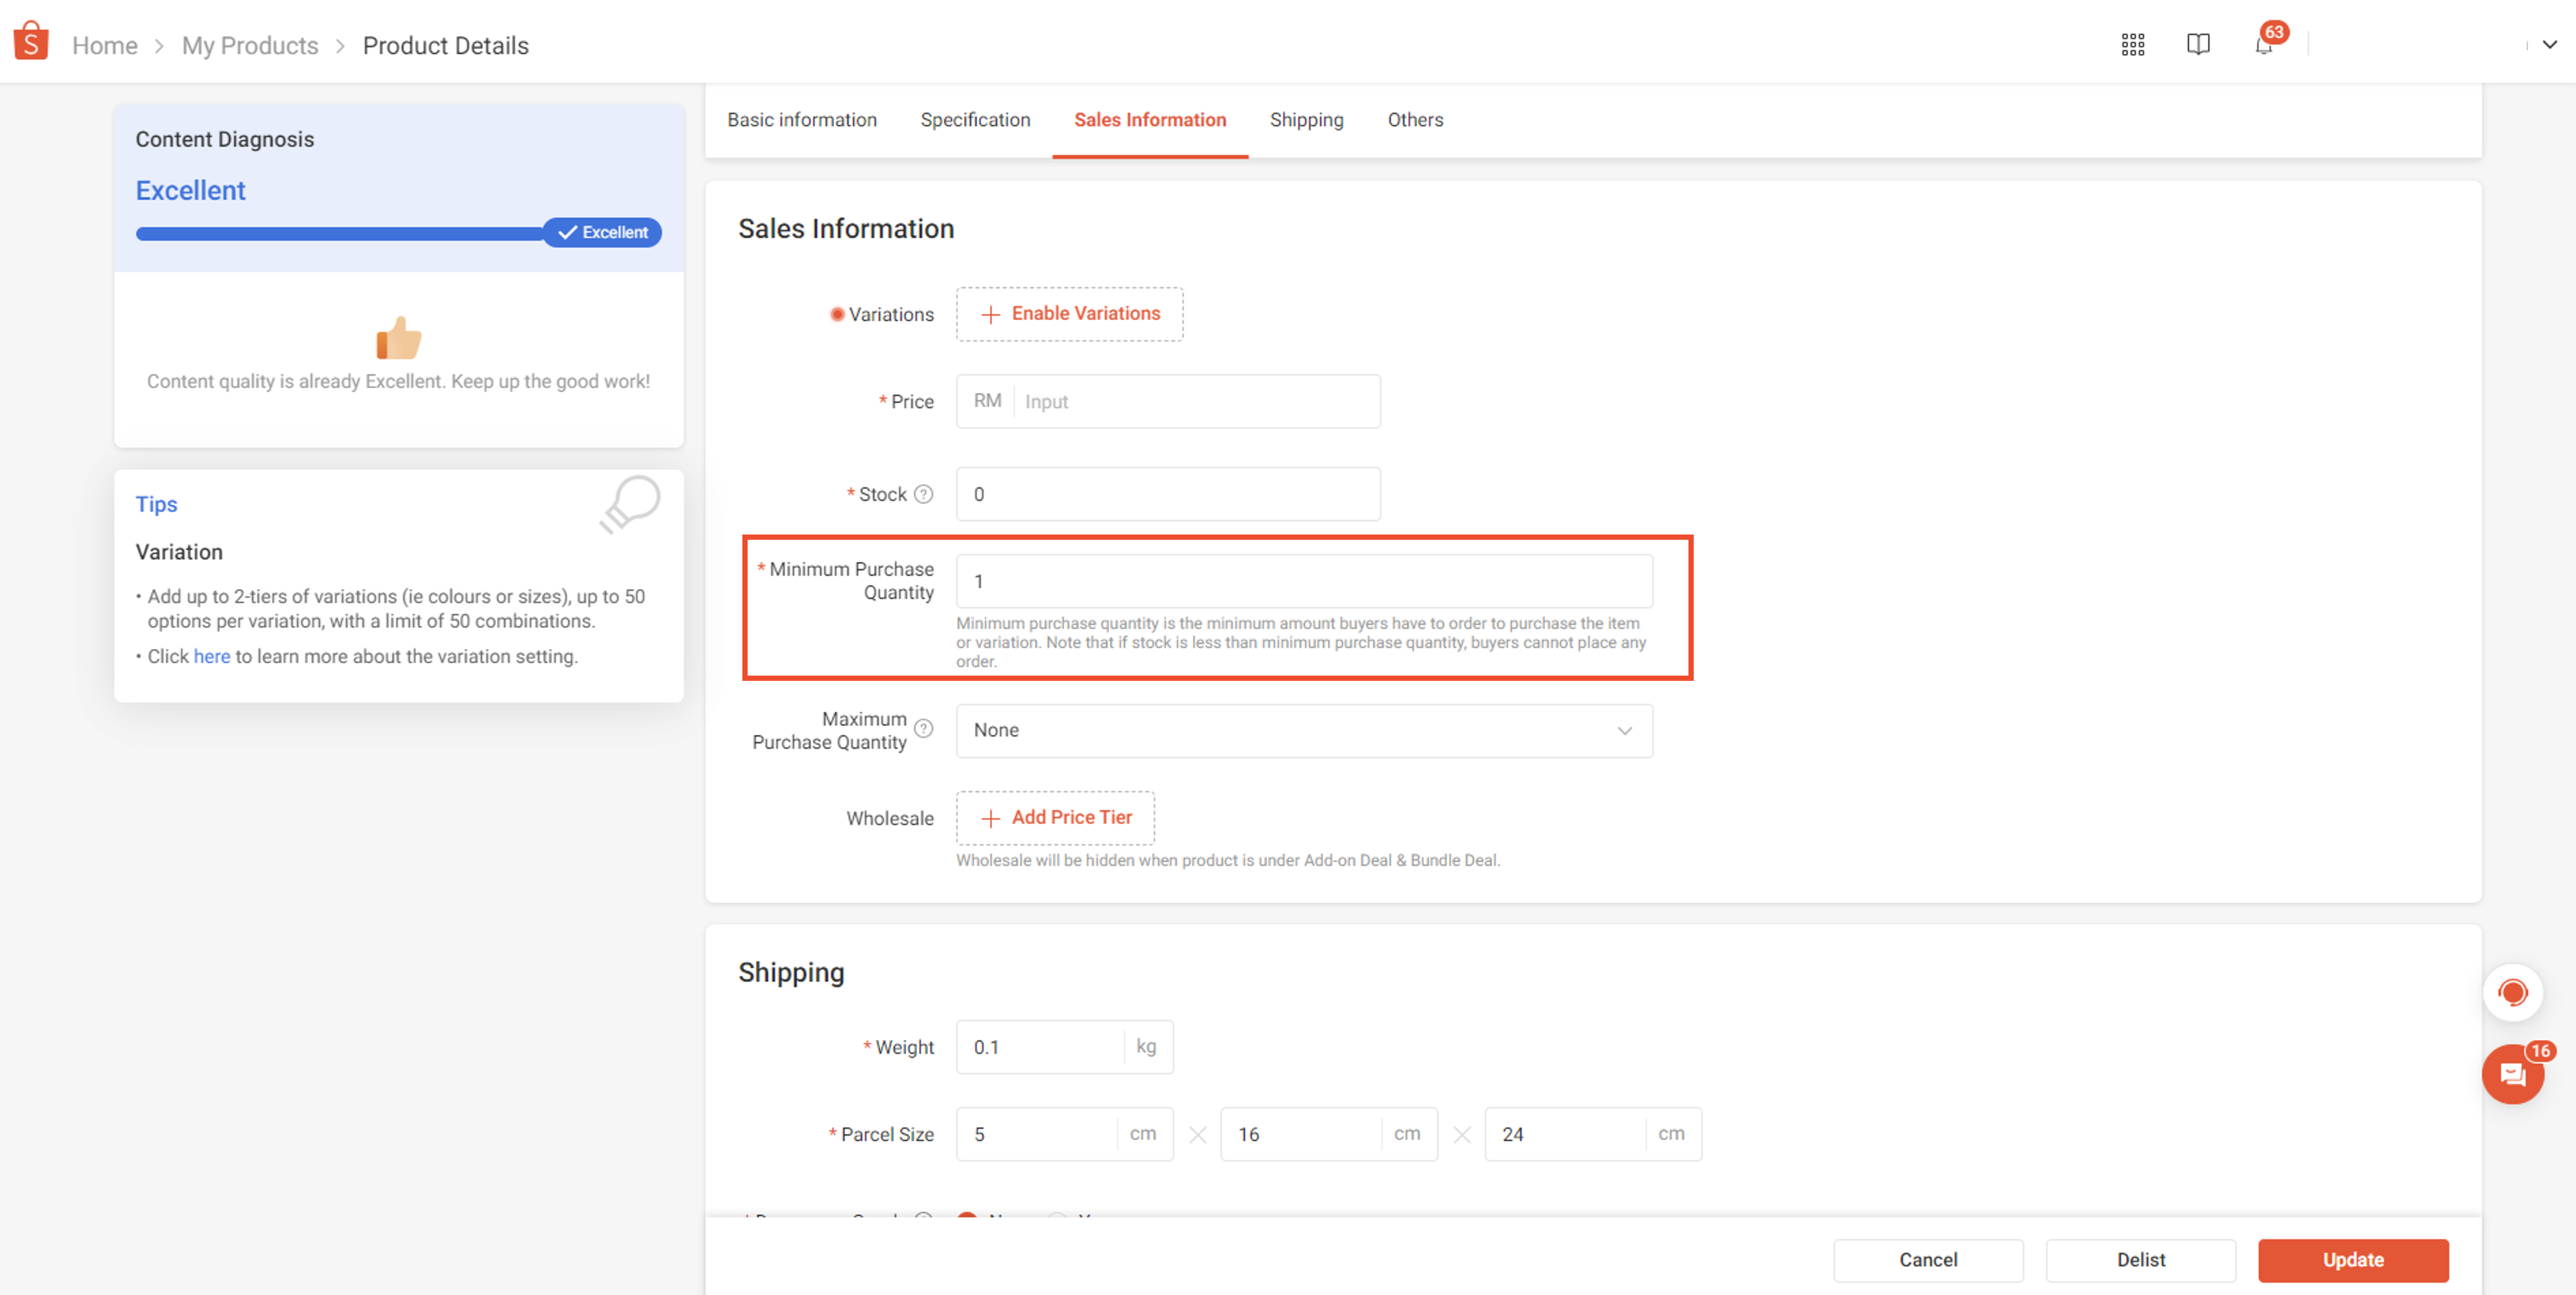2576x1295 pixels.
Task: Click the customer support headset icon
Action: (2513, 993)
